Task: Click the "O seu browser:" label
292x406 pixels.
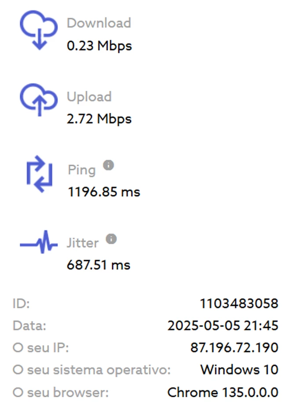Action: coord(61,392)
